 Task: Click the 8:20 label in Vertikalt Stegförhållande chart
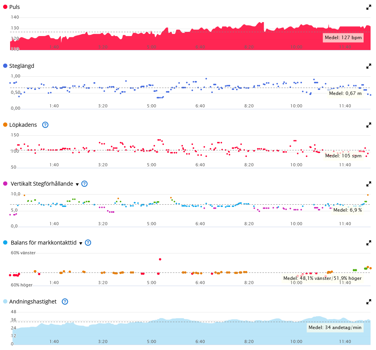[x=249, y=224]
